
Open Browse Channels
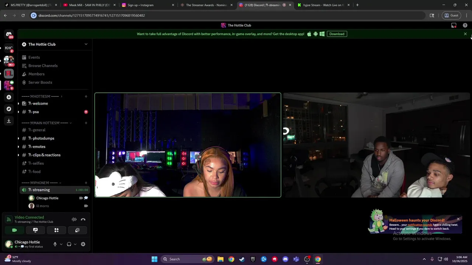55,66
